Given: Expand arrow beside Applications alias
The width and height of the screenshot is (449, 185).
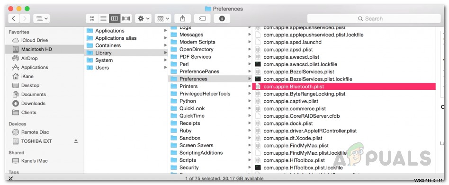Looking at the screenshot, I should (165, 38).
